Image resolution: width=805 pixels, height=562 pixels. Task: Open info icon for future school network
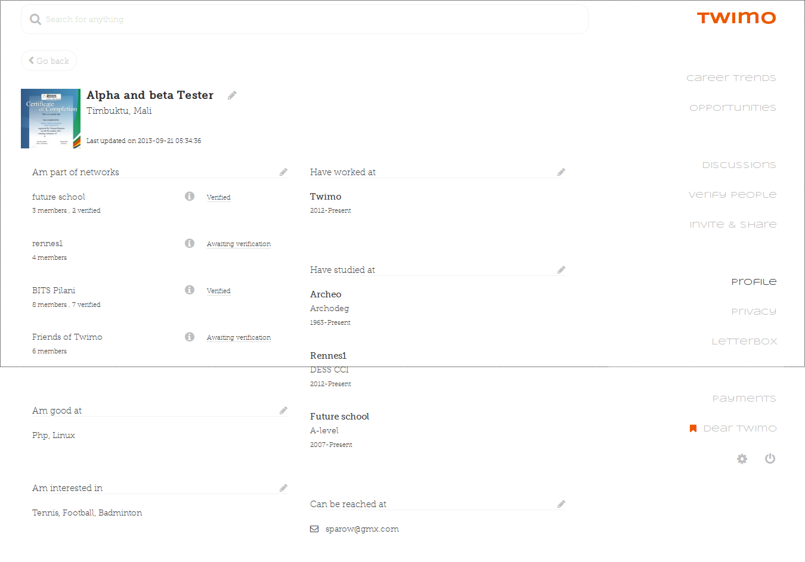click(x=190, y=196)
